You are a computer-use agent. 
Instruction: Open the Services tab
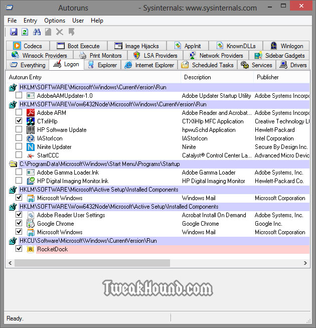(257, 65)
